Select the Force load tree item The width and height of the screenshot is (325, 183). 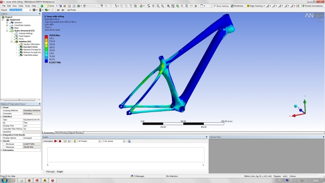21,39
